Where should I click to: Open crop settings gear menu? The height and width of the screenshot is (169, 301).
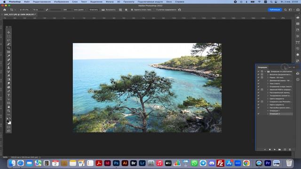click(126, 10)
